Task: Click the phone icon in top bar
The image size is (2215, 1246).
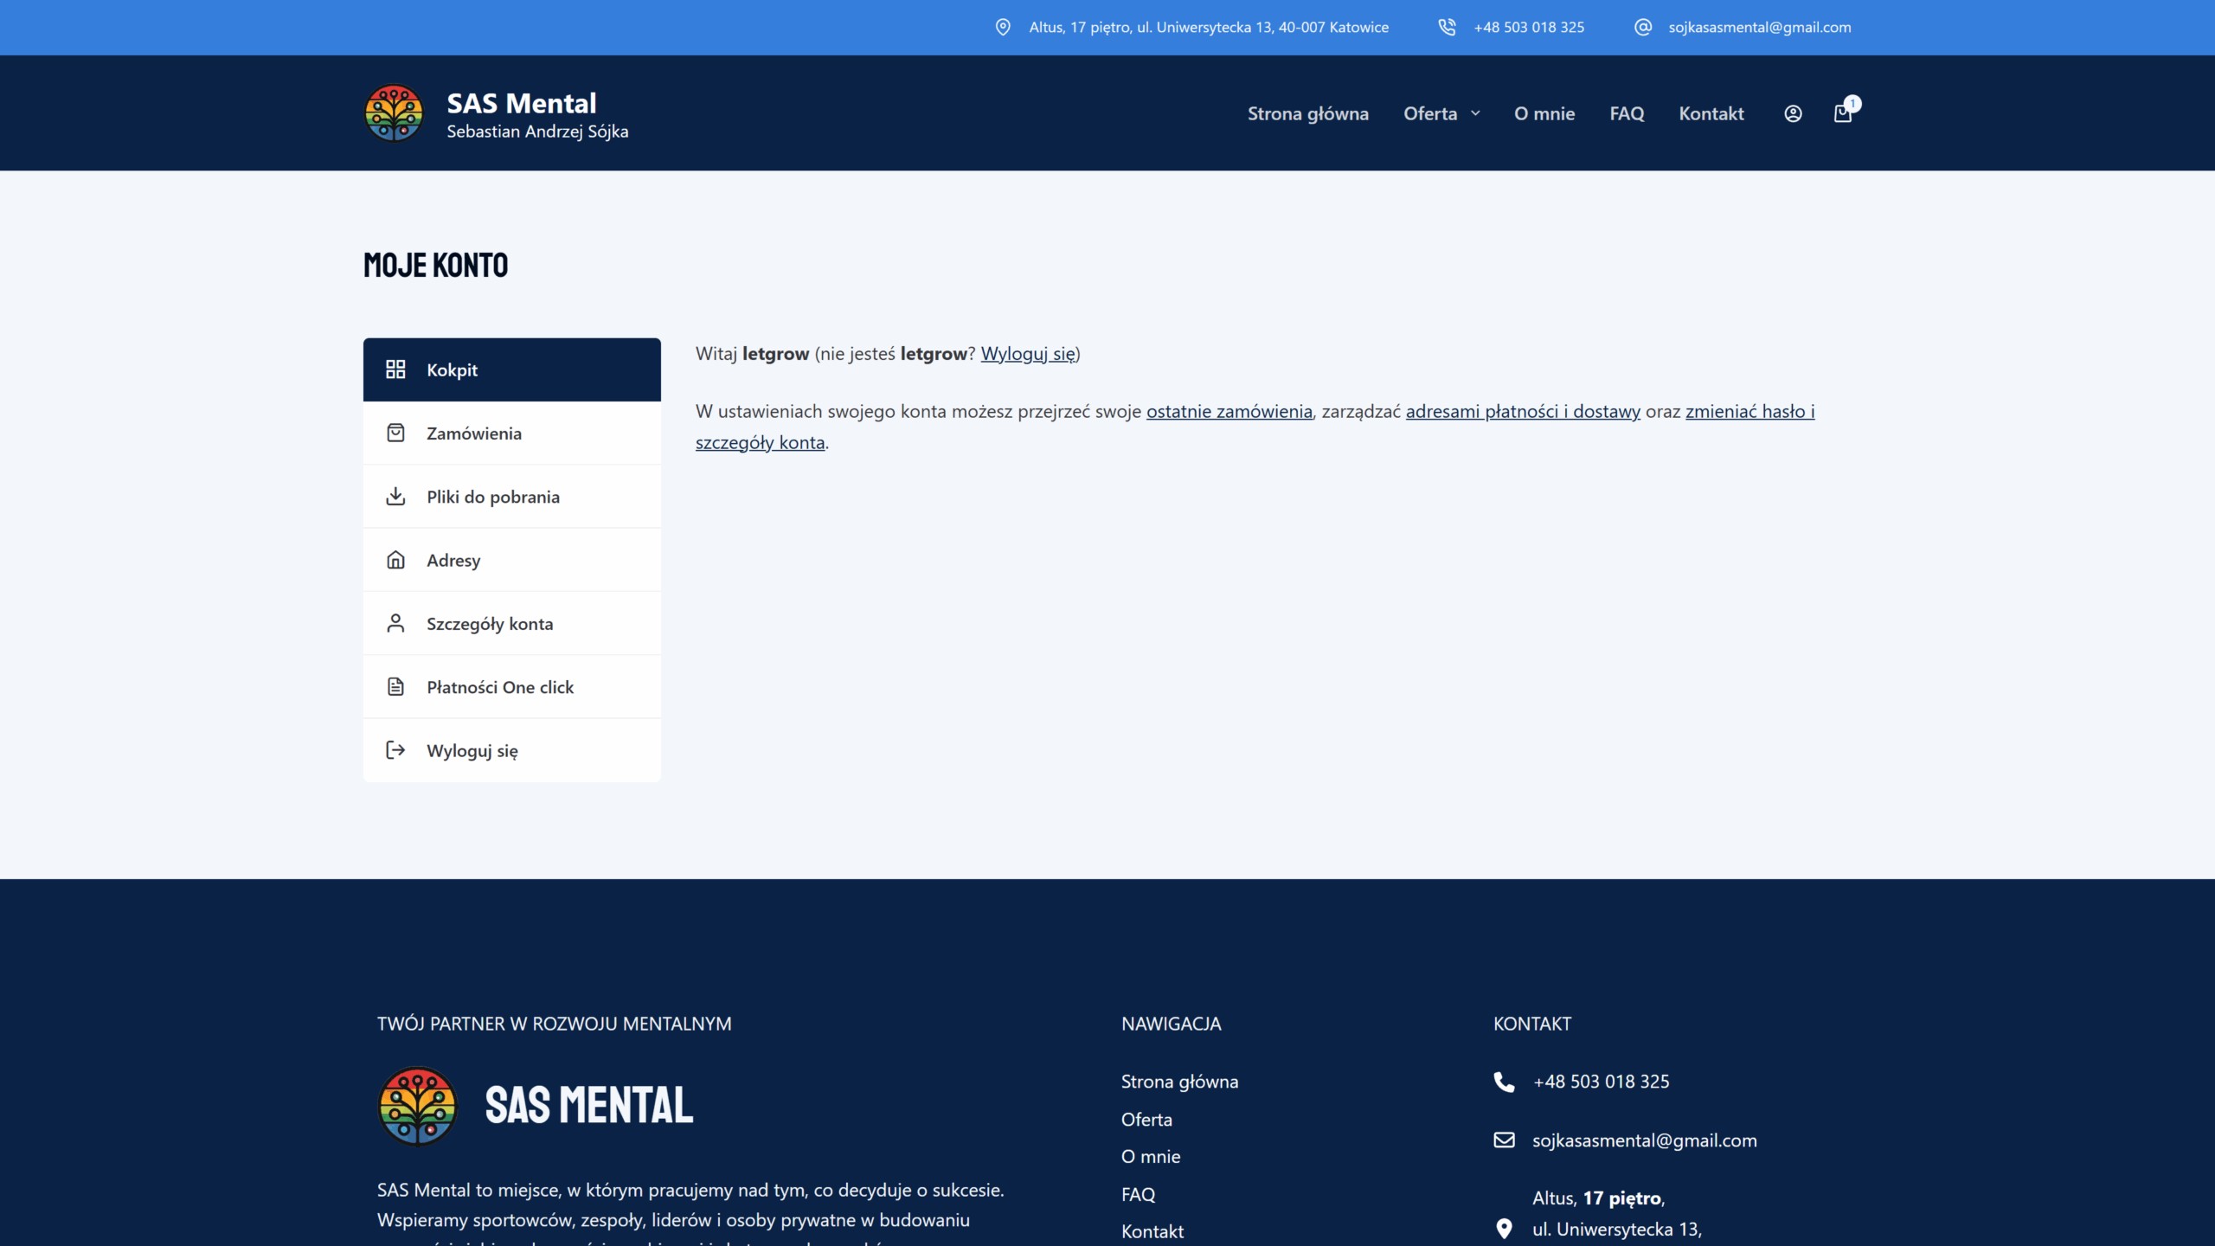Action: pyautogui.click(x=1447, y=27)
